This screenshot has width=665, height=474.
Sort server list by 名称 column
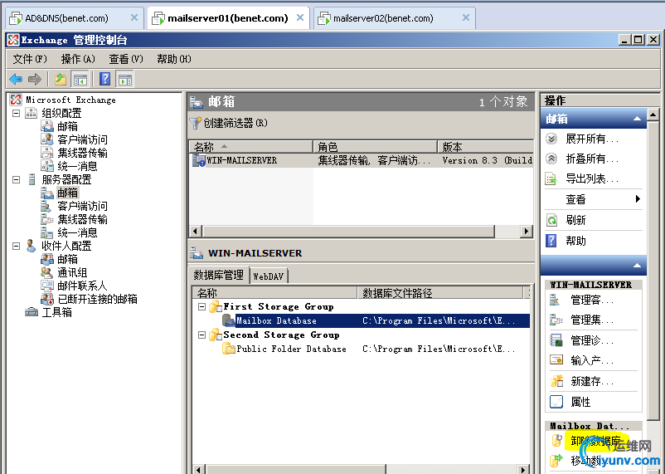pyautogui.click(x=250, y=147)
